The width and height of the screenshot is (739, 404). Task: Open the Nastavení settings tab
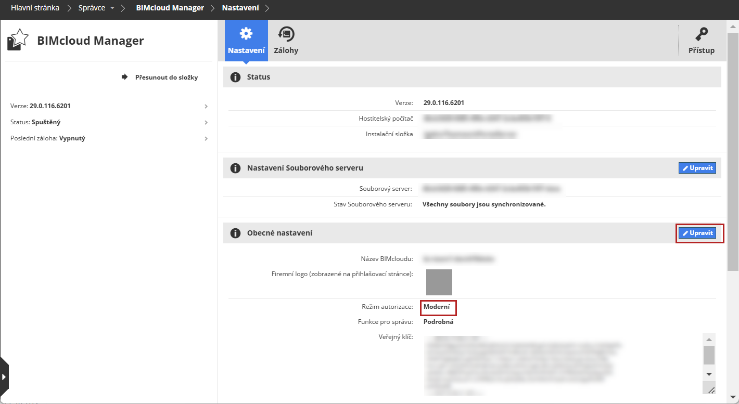[246, 41]
